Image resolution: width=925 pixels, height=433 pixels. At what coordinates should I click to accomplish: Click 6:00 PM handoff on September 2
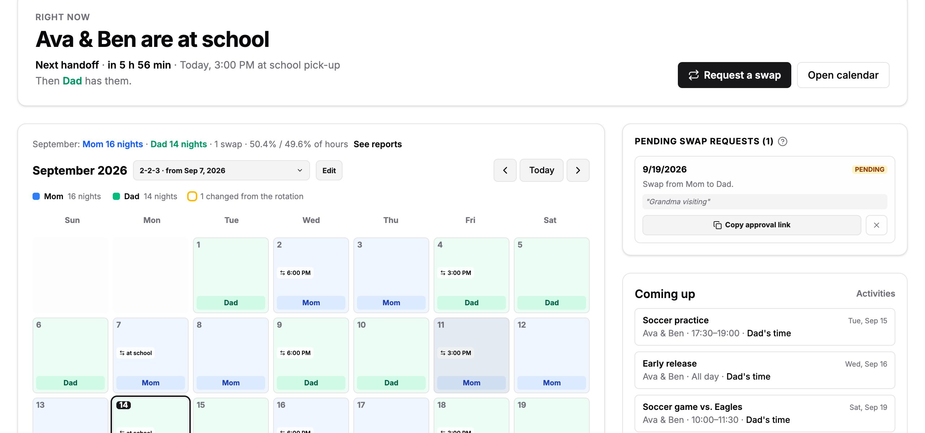tap(295, 273)
